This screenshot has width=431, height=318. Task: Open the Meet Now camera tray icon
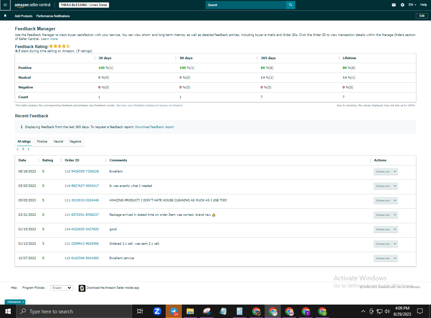(371, 311)
